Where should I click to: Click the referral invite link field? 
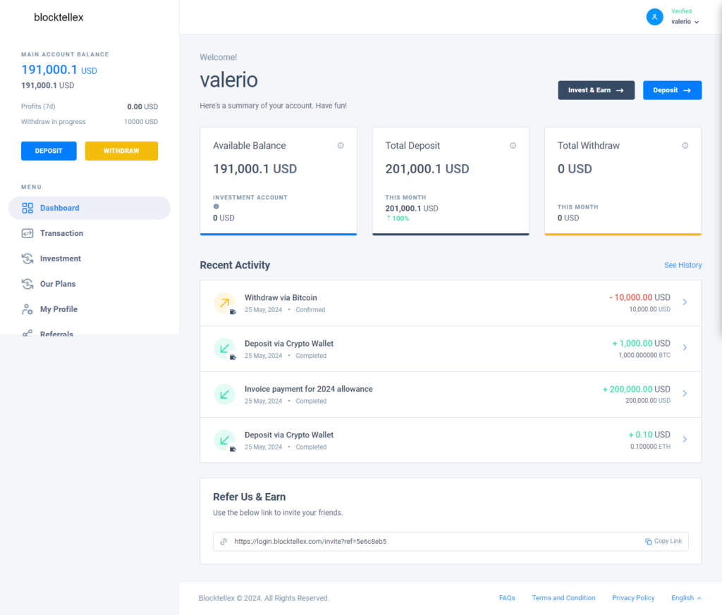click(423, 541)
